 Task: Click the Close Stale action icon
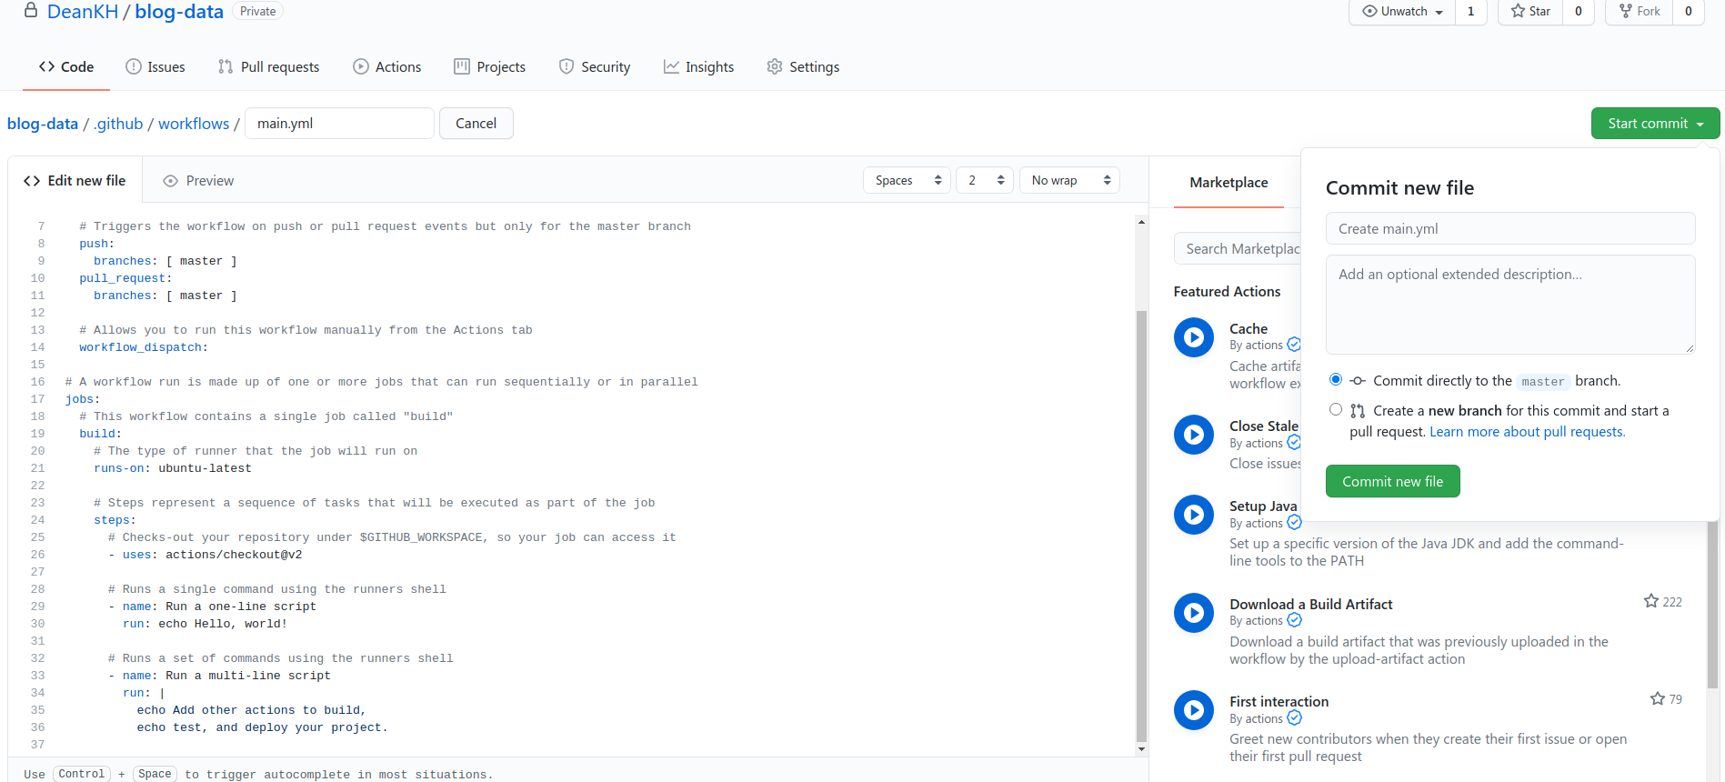[x=1193, y=435]
